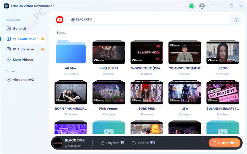Screen dimensions: 247x154
Task: Open the 5th ANNIVERSARY playlist thumbnail
Action: point(223,92)
